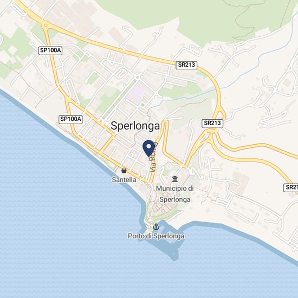298x298 pixels.
Task: Select the Porto di Sperlonga anchor icon
Action: click(156, 226)
